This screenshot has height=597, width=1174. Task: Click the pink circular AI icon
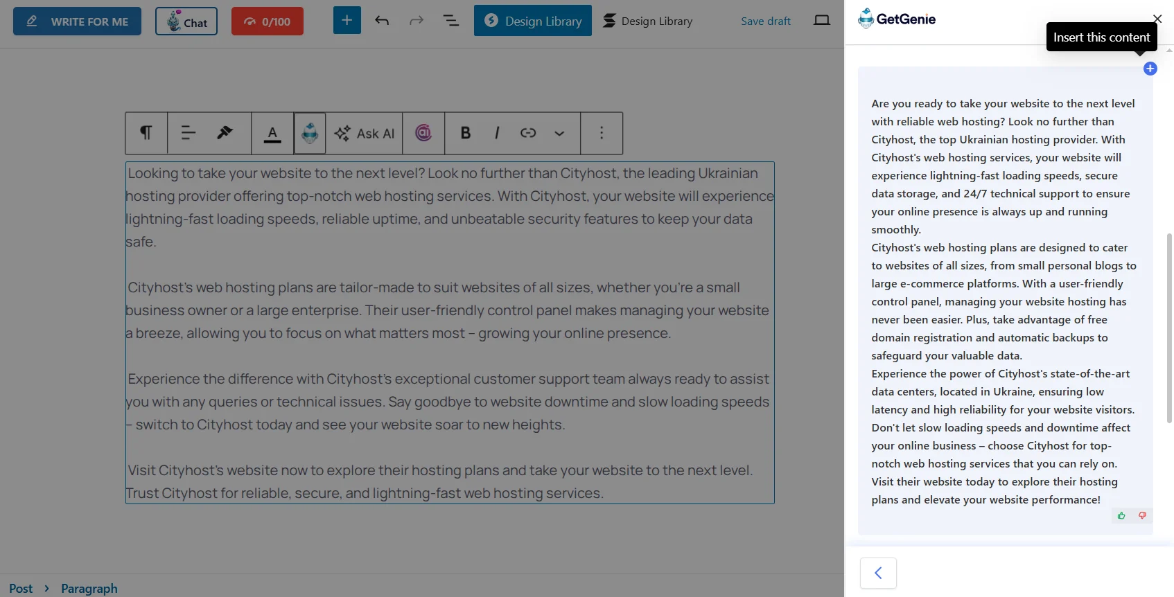click(x=423, y=133)
